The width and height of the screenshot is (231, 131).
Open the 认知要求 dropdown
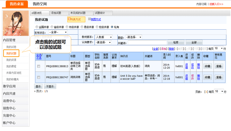(103, 42)
